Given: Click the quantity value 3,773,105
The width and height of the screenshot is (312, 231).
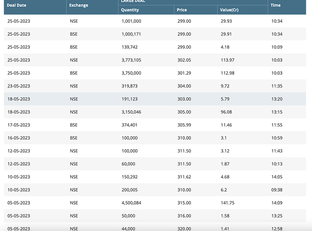Looking at the screenshot, I should 131,60.
